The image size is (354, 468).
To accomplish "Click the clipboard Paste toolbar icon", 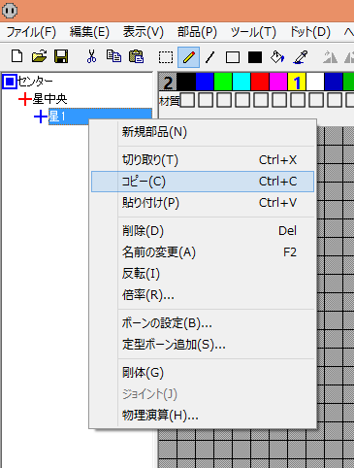I will coord(136,56).
